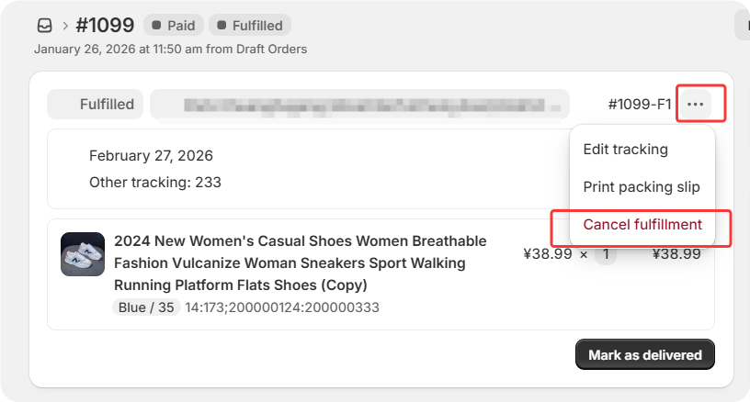Screen dimensions: 750x402
Task: Choose Print packing slip option
Action: pyautogui.click(x=642, y=187)
